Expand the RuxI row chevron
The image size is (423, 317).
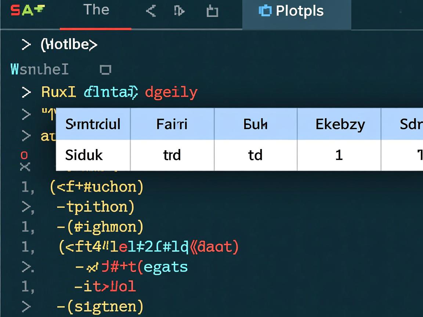(x=26, y=92)
